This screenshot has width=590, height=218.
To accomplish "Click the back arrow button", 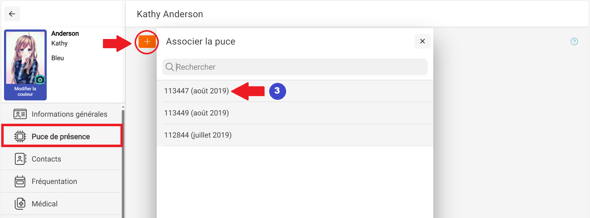I will click(x=12, y=14).
